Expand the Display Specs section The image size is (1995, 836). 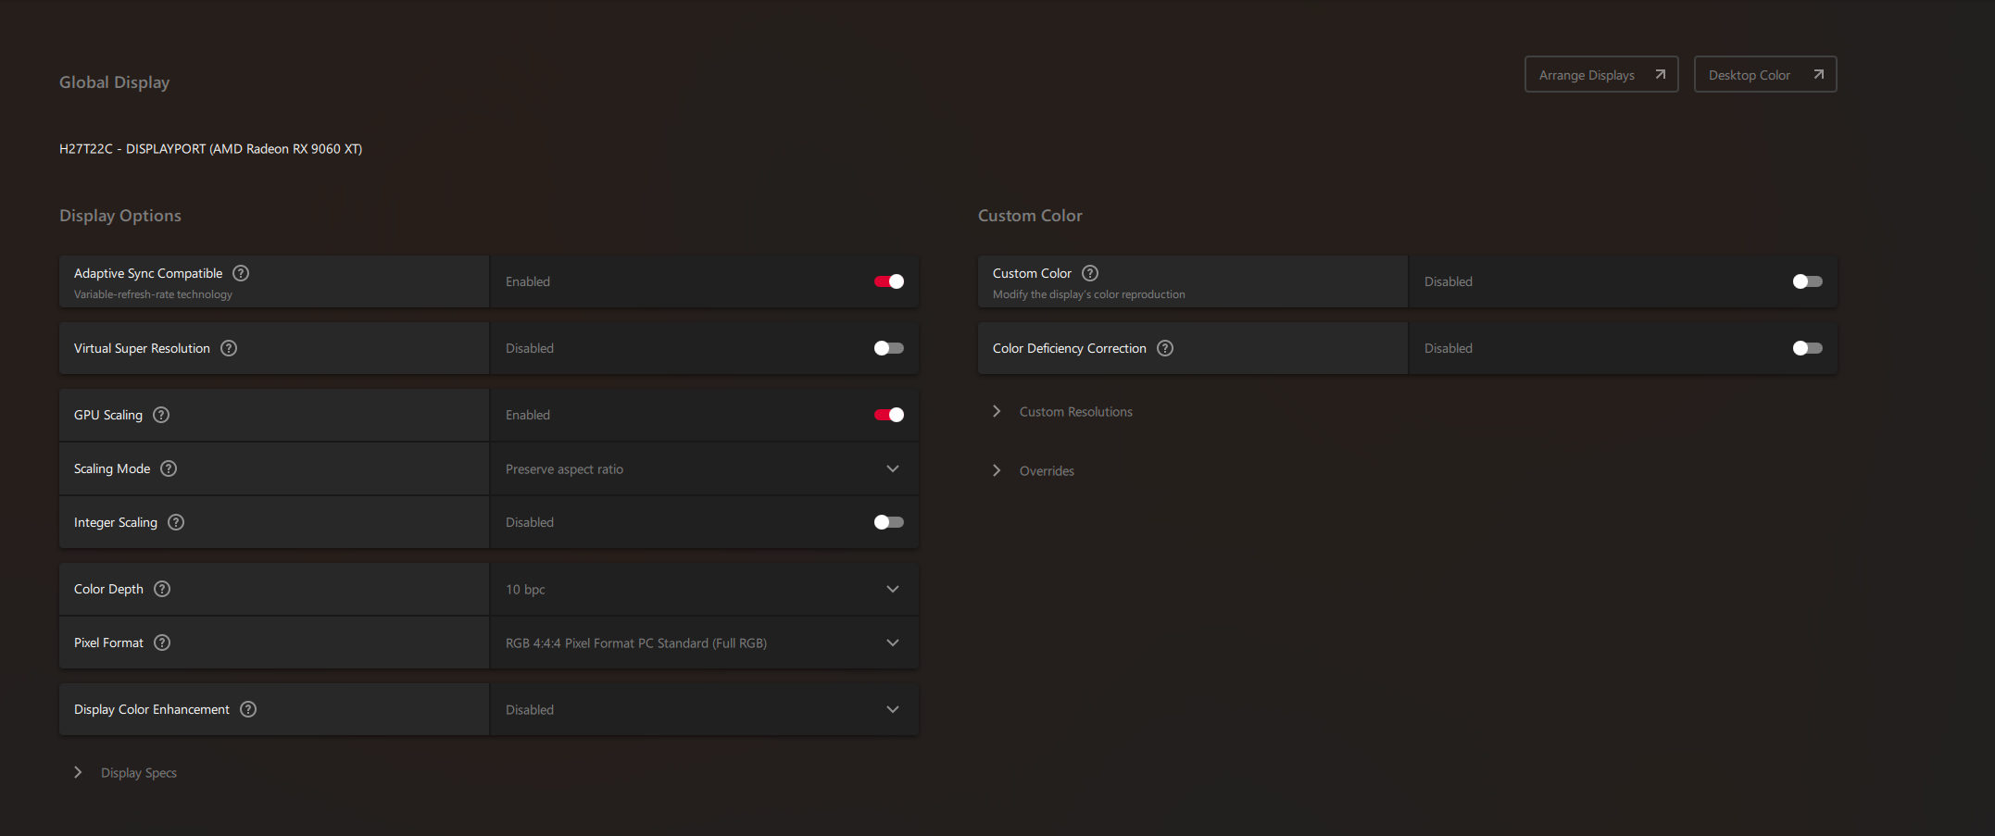click(x=125, y=773)
